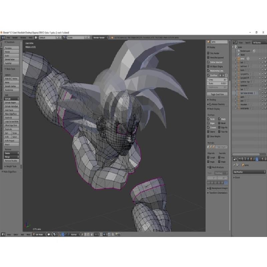Open the Edit Mode dropdown
The image size is (267, 267).
pos(39,235)
